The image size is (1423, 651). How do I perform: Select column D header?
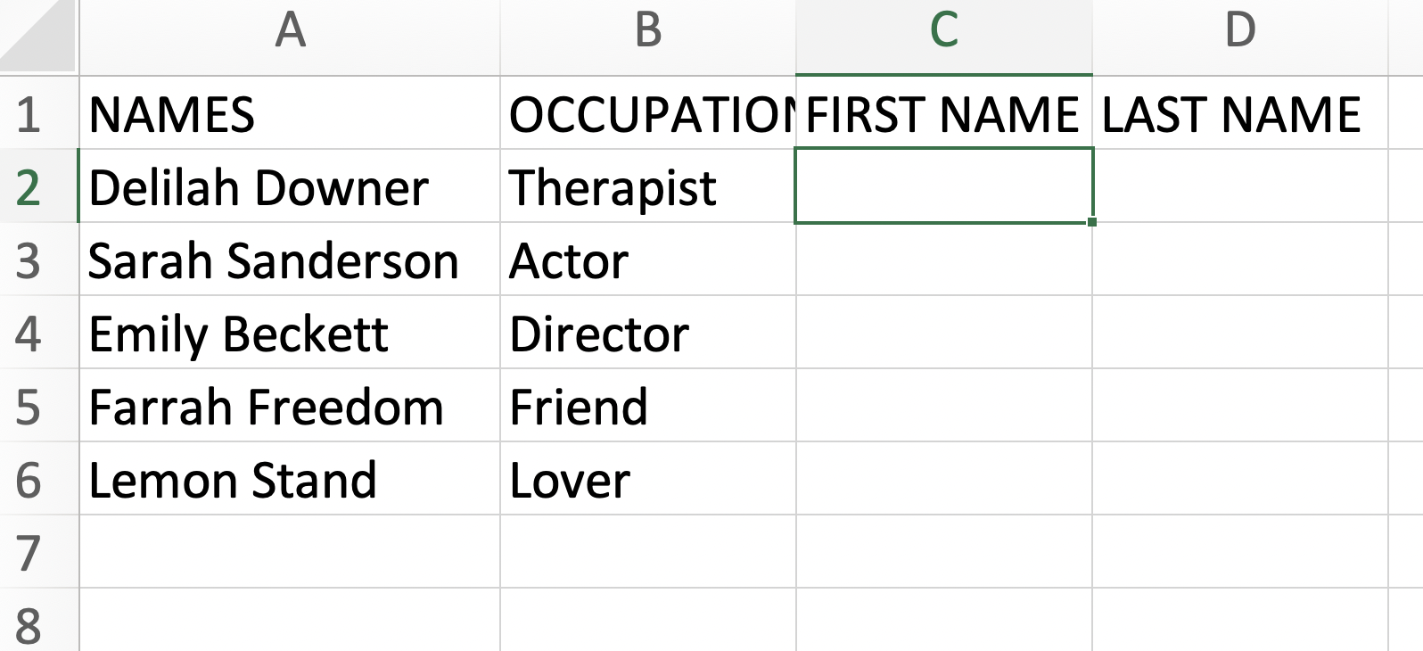(x=1240, y=37)
